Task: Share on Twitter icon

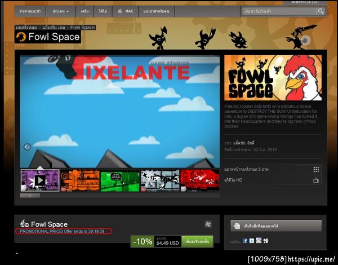Action: [252, 241]
